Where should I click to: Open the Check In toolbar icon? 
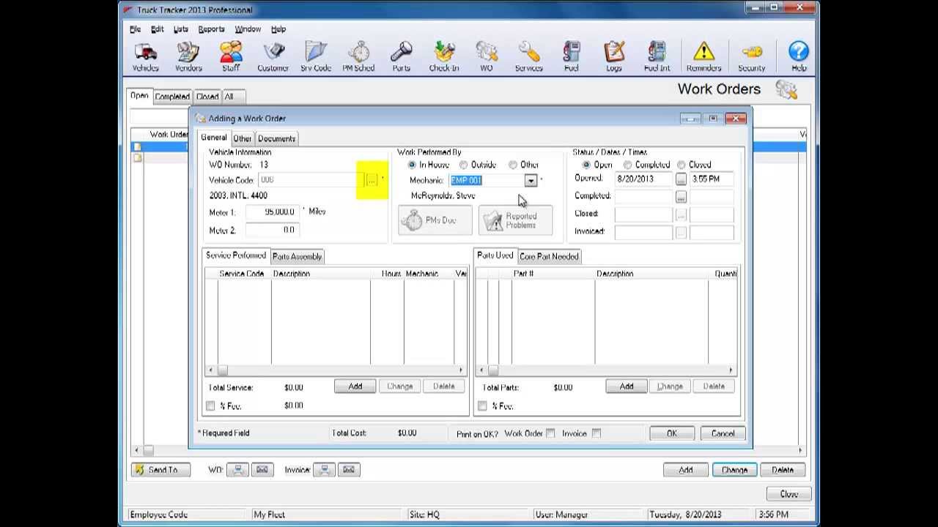click(444, 57)
